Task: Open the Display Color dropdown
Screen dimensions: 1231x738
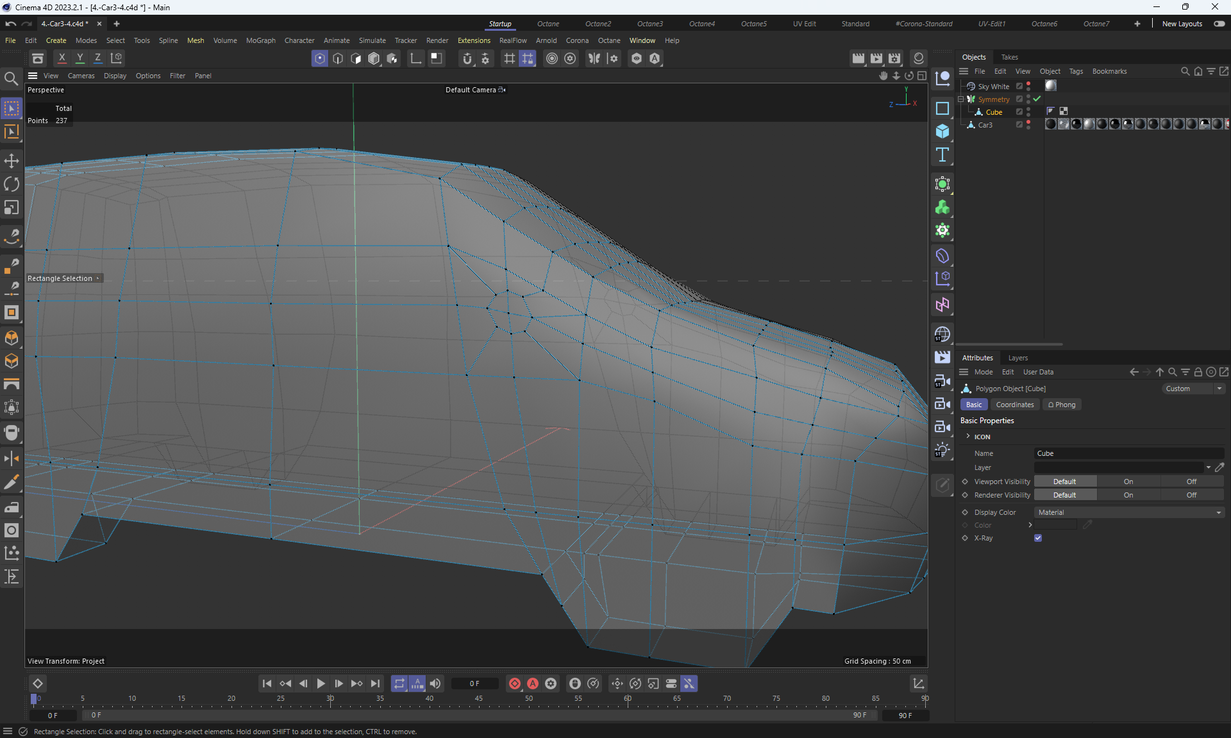Action: click(1128, 512)
